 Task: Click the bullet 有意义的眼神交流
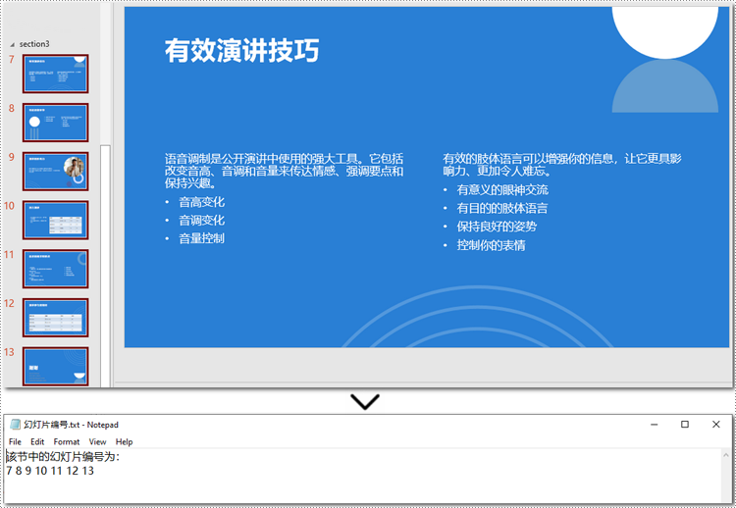[502, 190]
